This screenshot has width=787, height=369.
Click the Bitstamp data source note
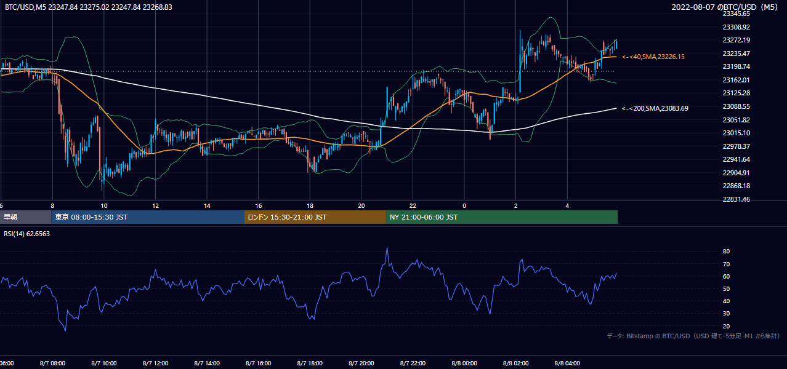click(x=693, y=336)
